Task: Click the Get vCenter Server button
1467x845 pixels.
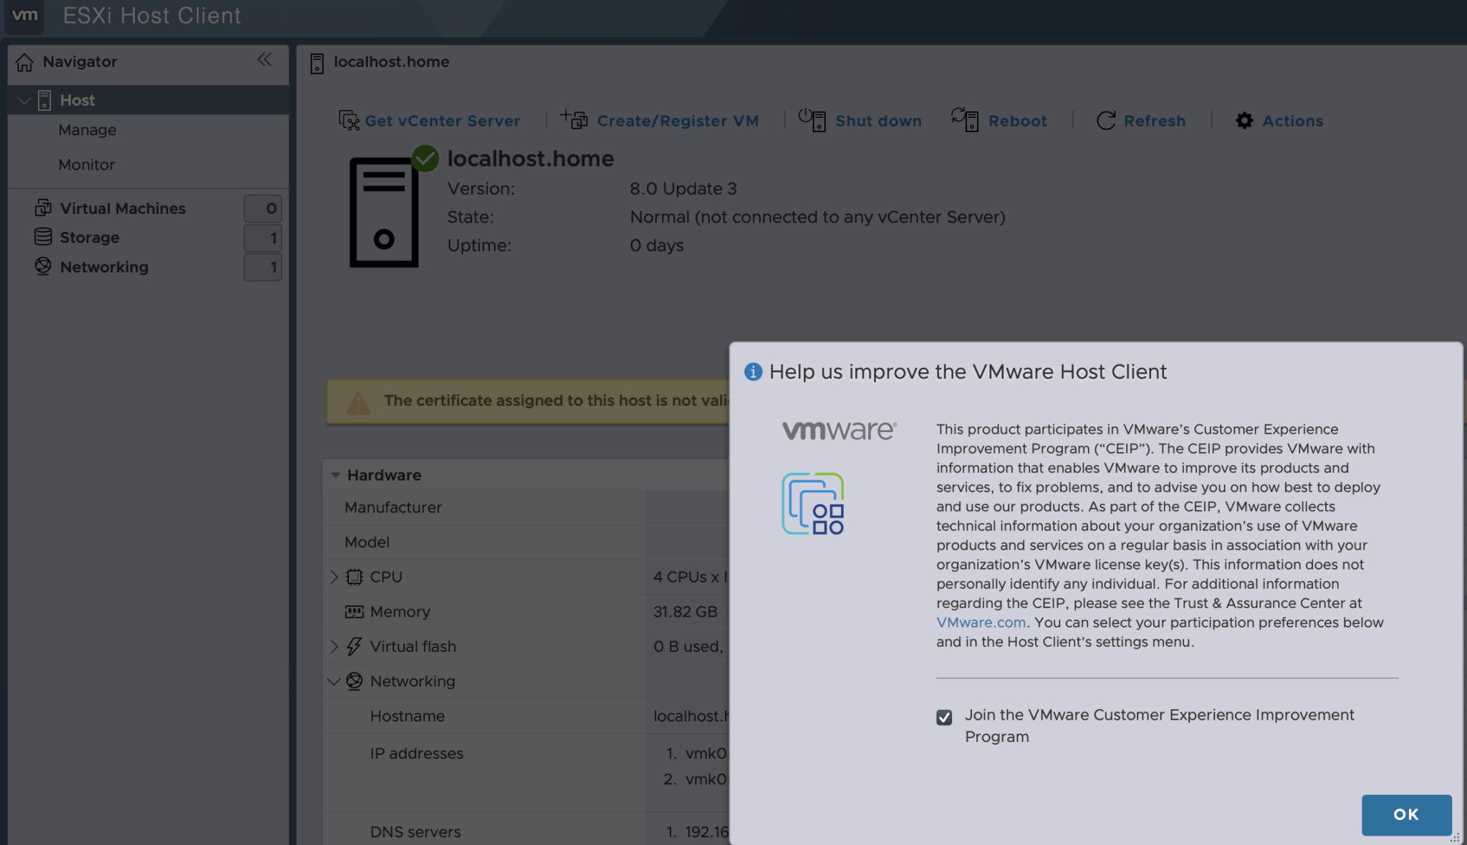Action: [x=429, y=120]
